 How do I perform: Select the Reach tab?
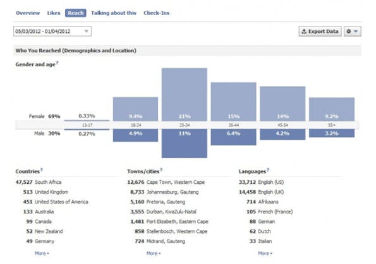click(x=76, y=13)
